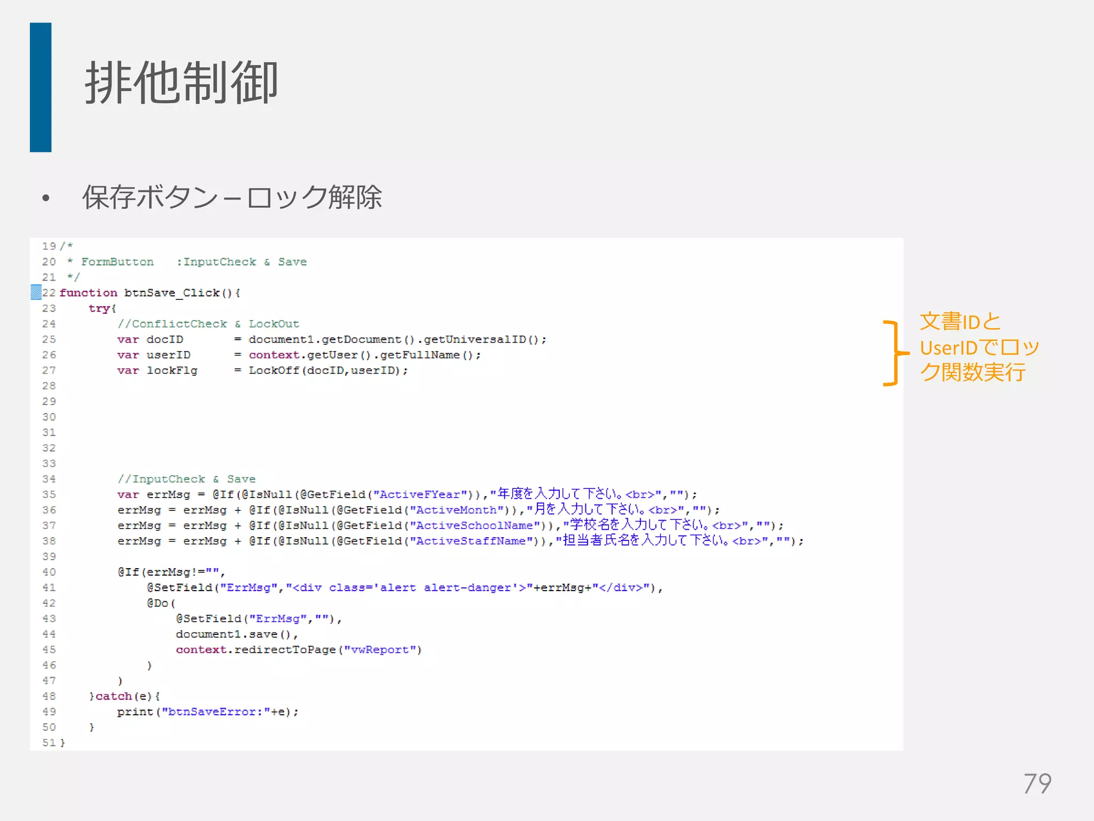Click the 'function btnSave_Click(){' line
Screen dimensions: 1094x821
(x=150, y=293)
